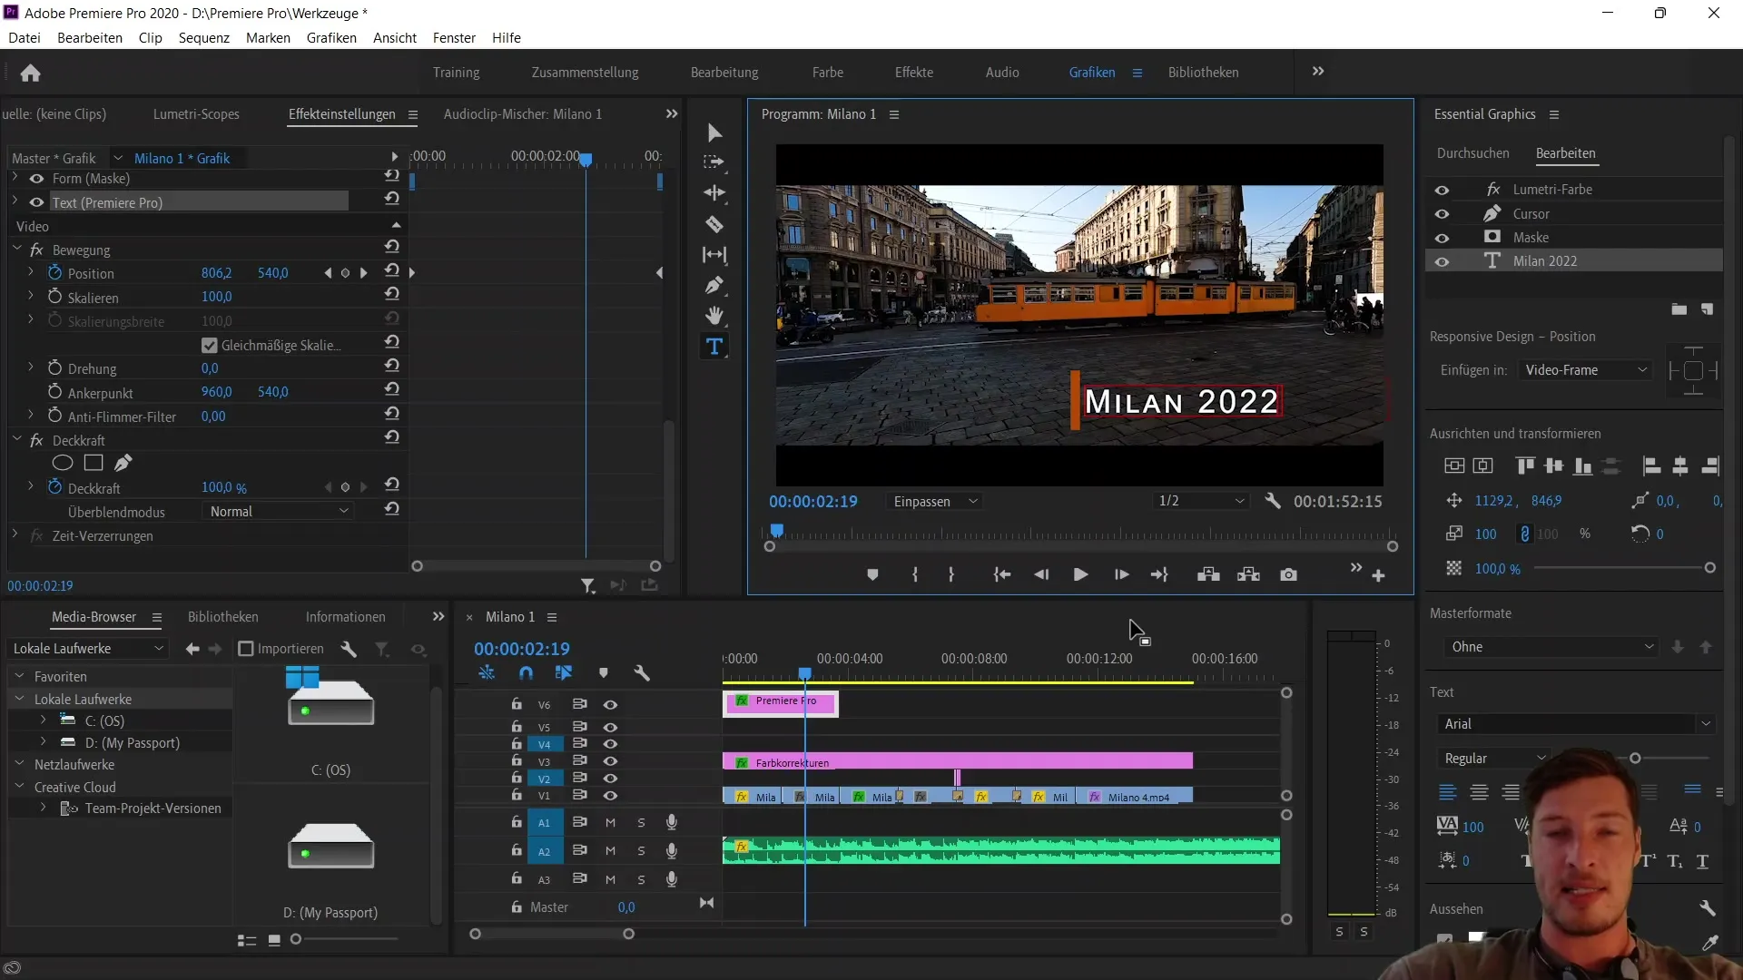Click the Selection tool icon
This screenshot has width=1743, height=980.
coord(714,132)
